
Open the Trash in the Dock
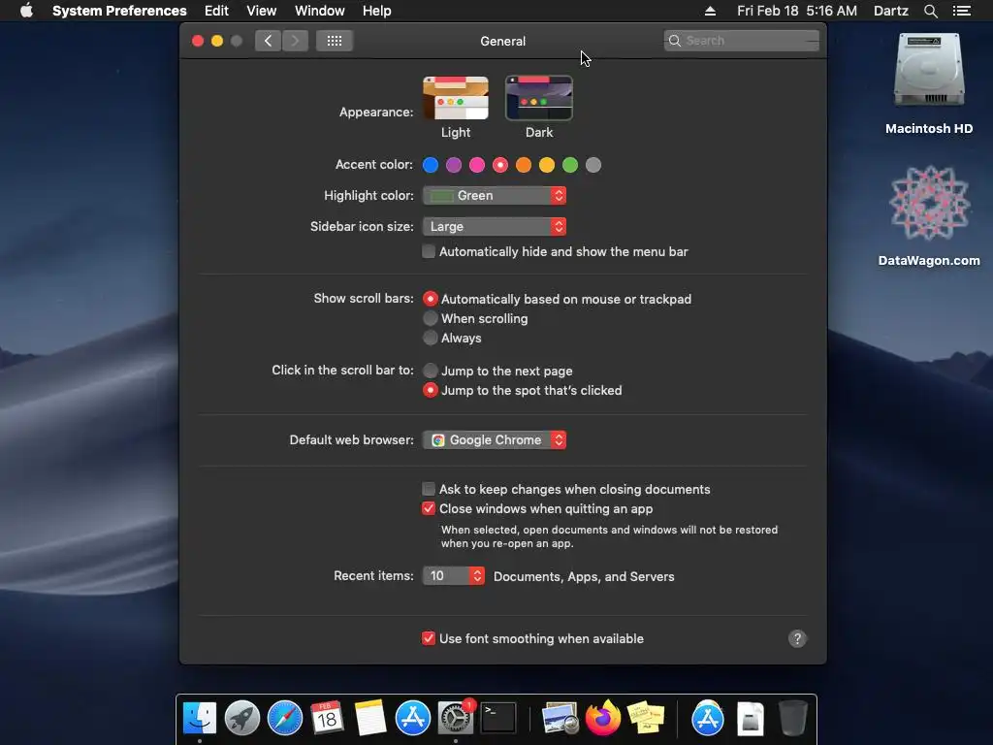(792, 718)
